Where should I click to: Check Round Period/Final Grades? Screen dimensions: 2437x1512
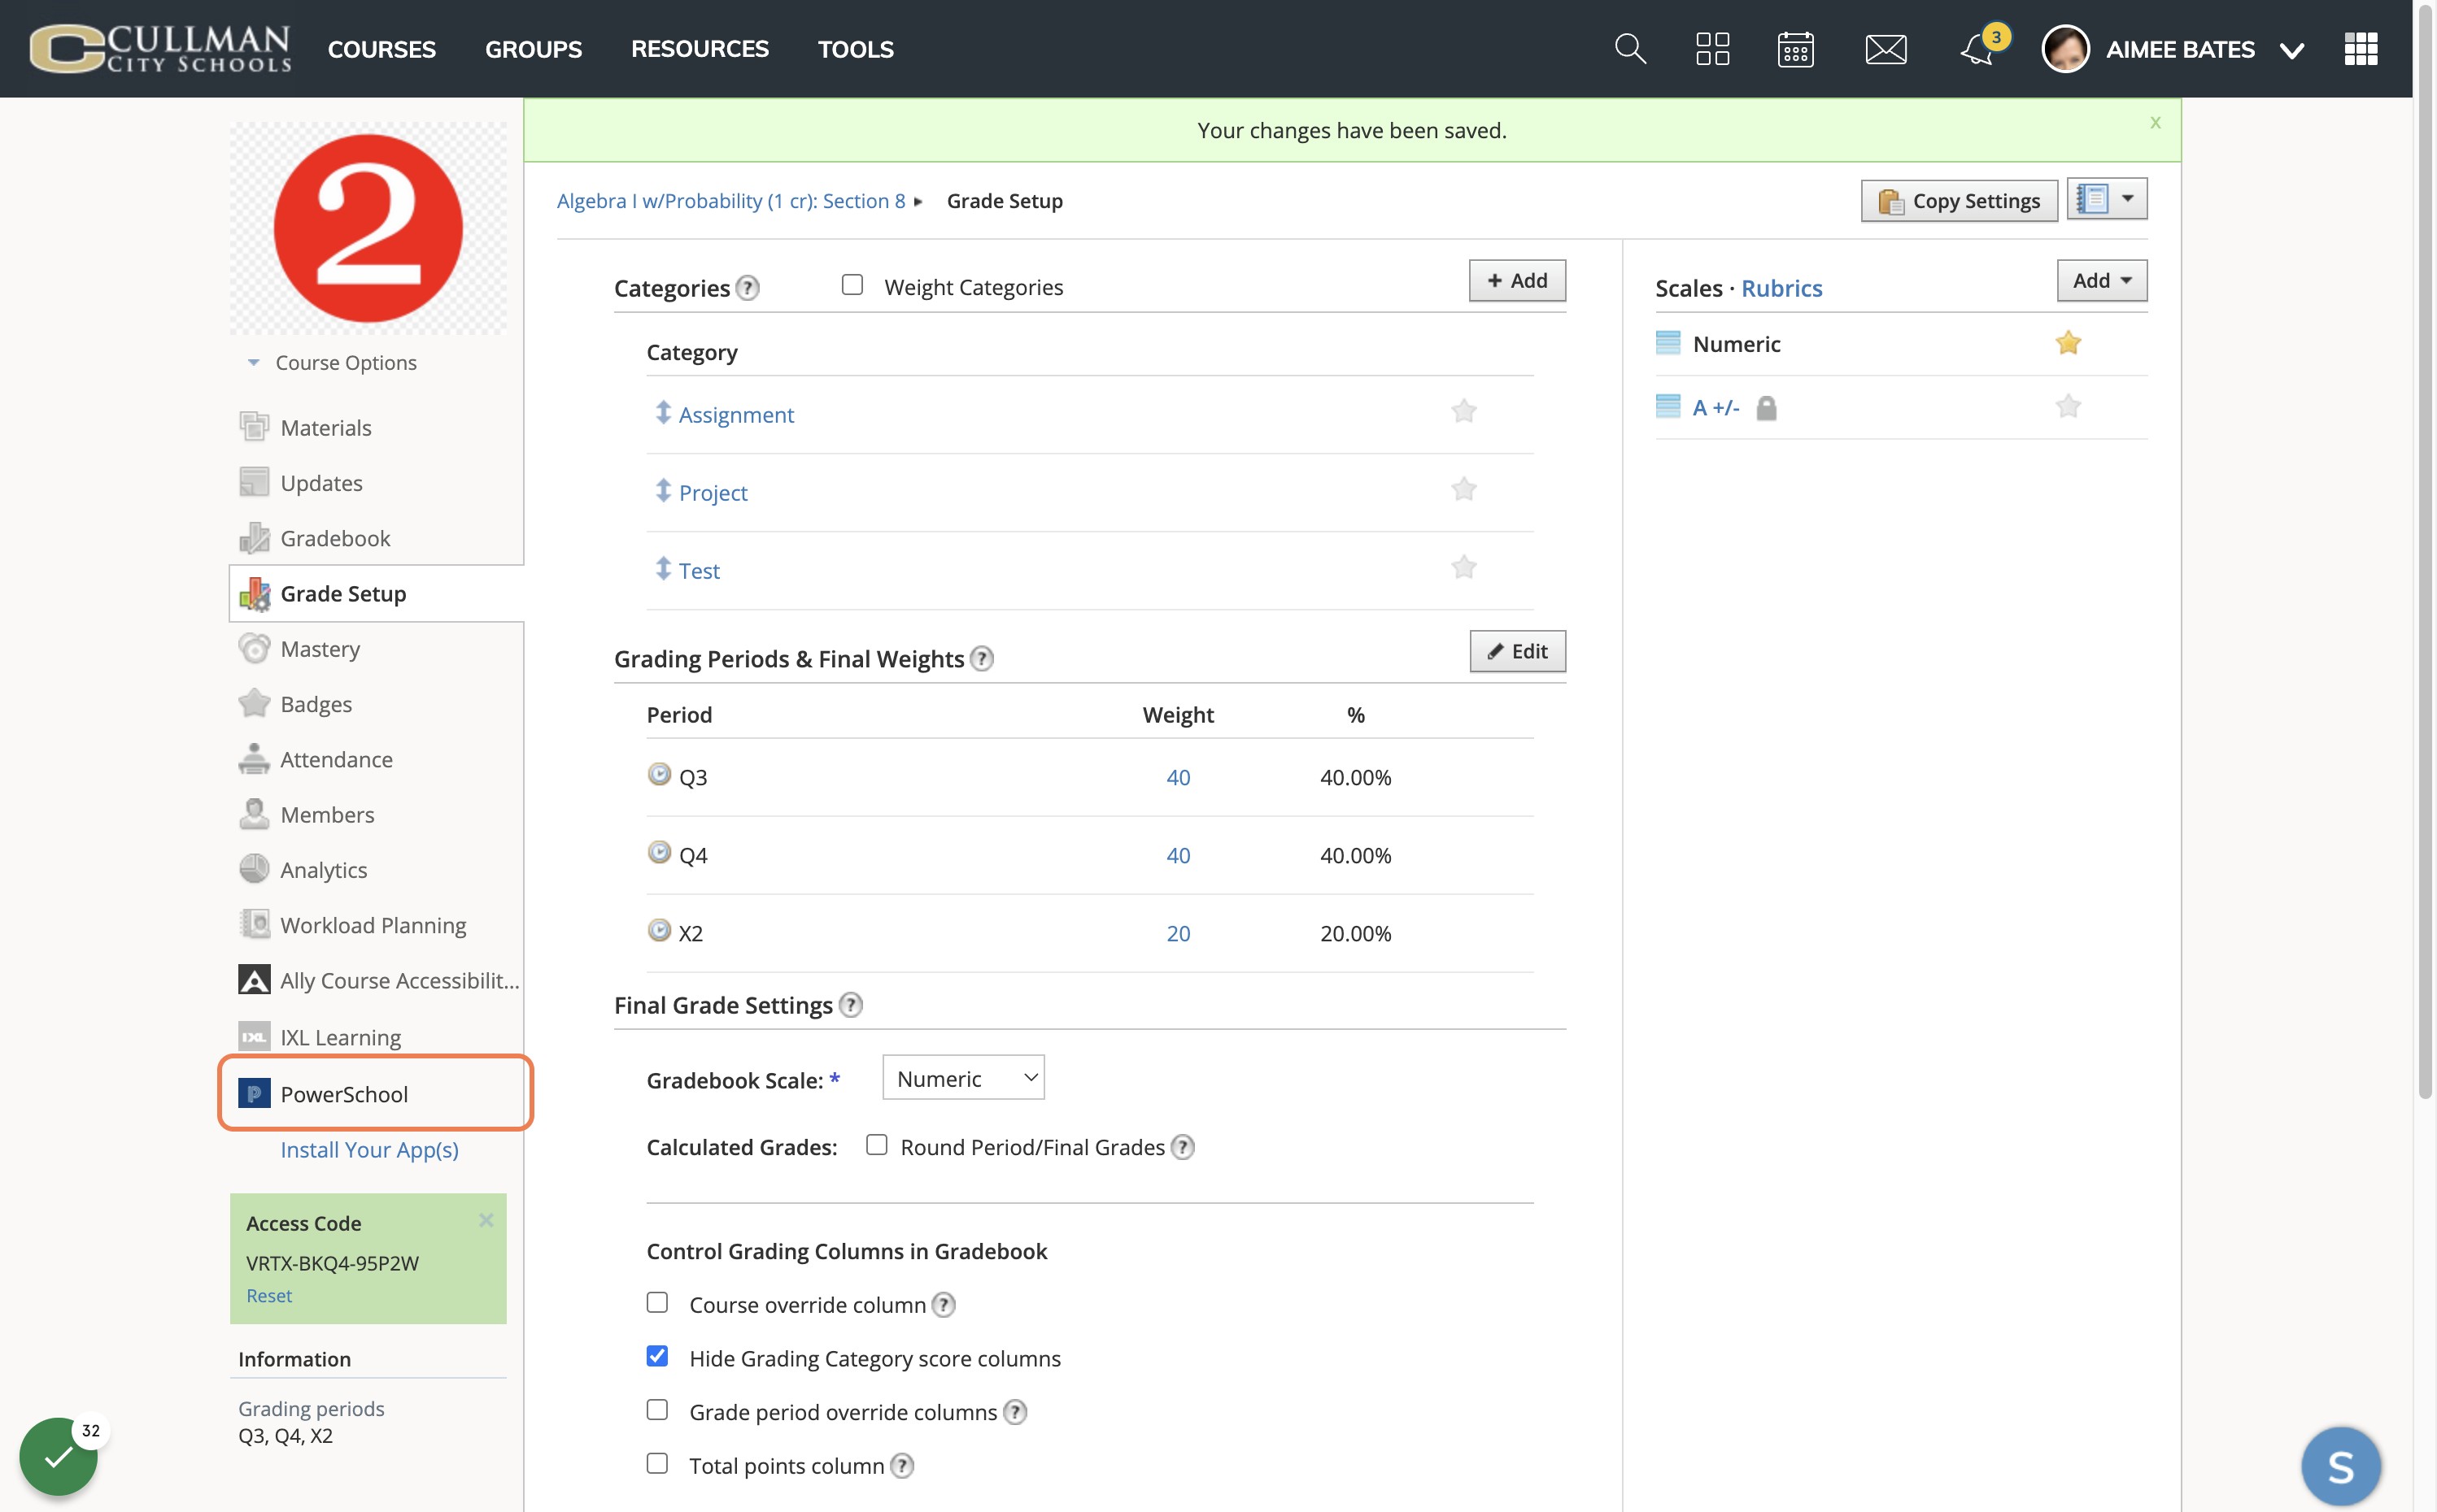tap(876, 1145)
